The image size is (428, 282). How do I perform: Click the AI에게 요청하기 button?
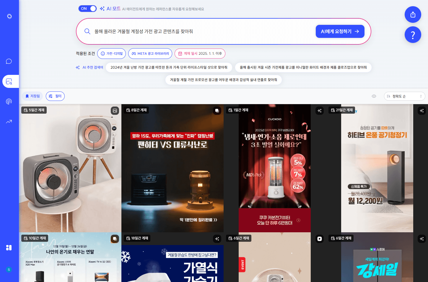(340, 31)
